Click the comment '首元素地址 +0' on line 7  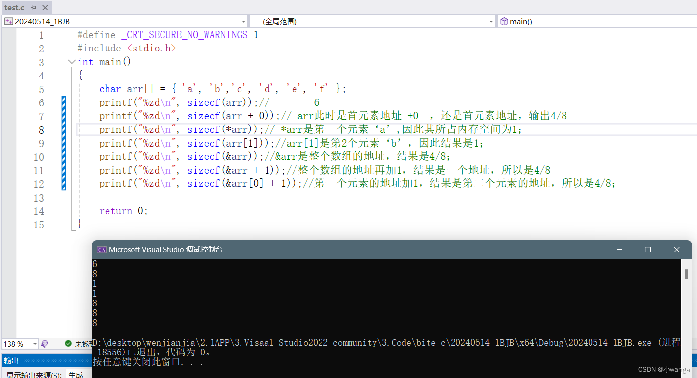(x=382, y=116)
